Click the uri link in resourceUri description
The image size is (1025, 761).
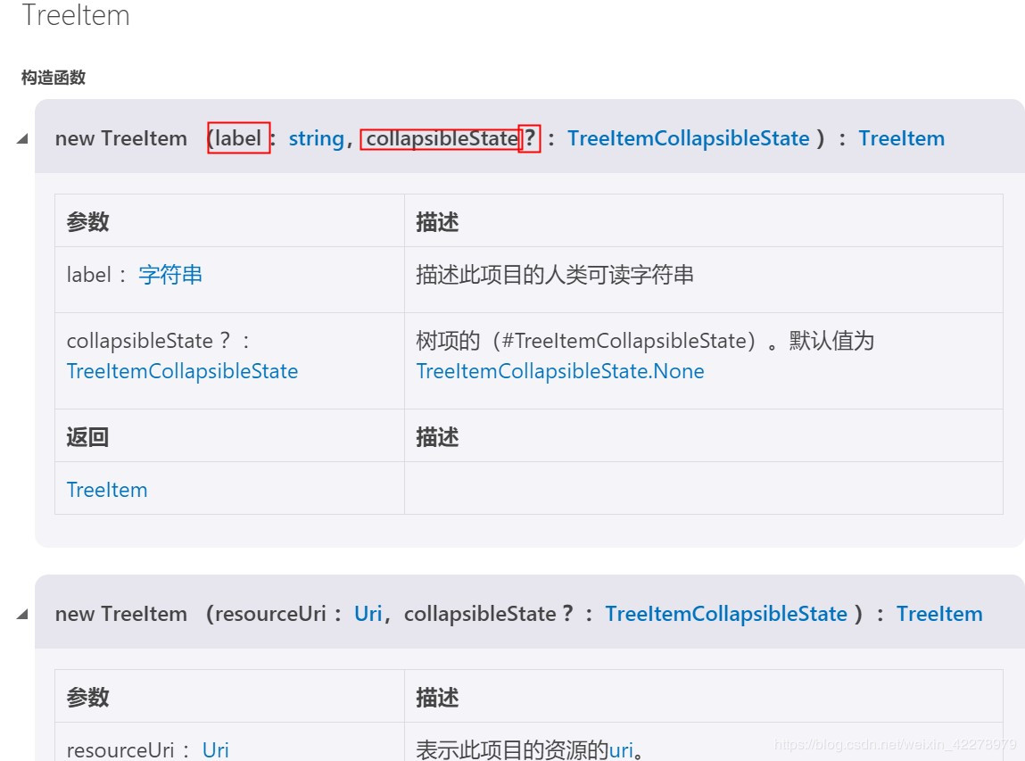point(621,750)
